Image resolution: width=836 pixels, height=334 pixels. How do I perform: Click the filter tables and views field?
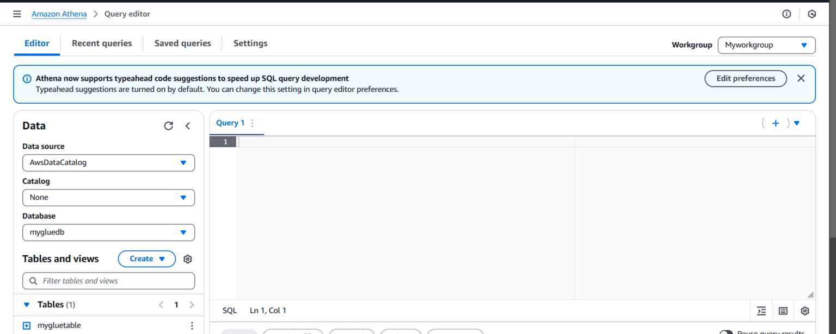click(x=108, y=281)
